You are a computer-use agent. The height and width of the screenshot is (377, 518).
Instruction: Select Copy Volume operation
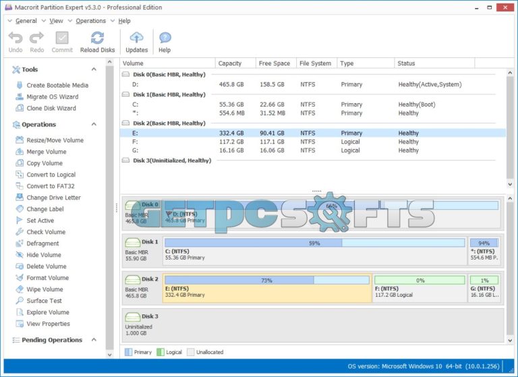39,163
